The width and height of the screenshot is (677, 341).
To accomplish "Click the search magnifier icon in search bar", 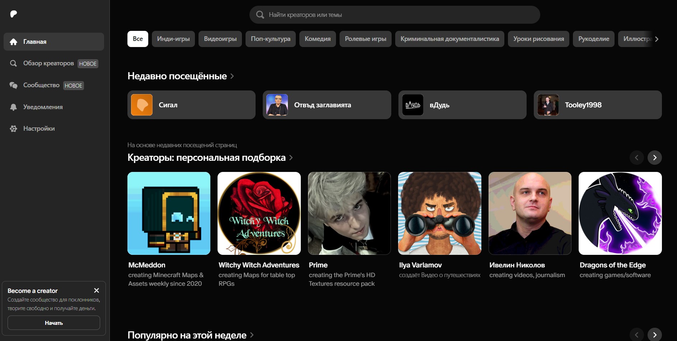I will pos(260,15).
